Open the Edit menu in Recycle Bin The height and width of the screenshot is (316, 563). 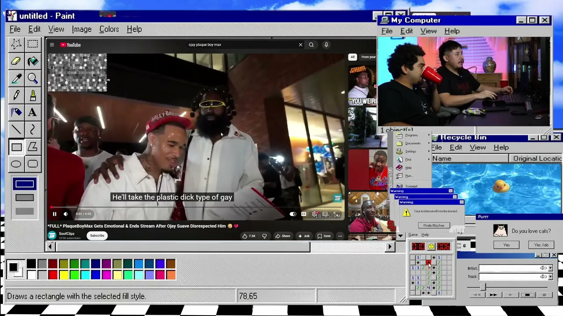pos(456,147)
